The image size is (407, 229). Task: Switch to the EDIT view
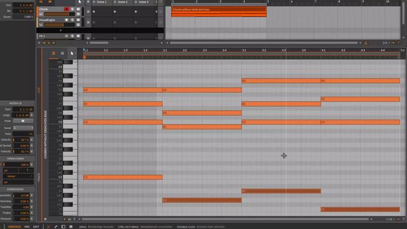pos(36,226)
